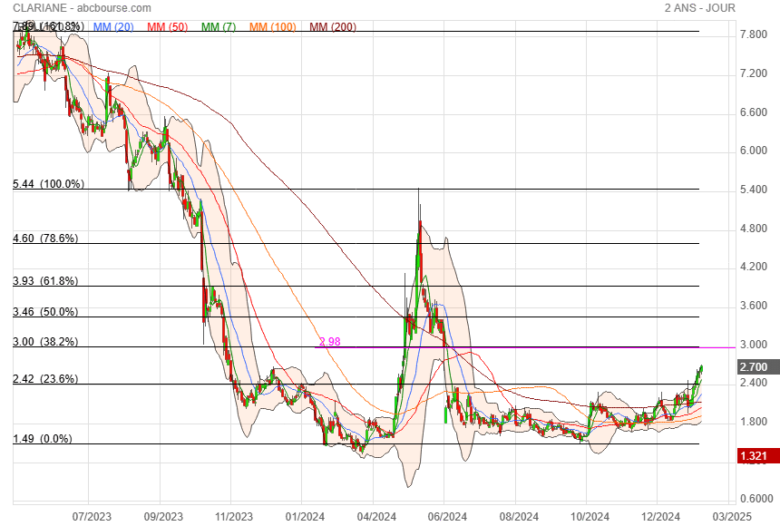Screen dimensions: 780x526
Task: Click the 01/2024 date axis label
Action: [305, 517]
